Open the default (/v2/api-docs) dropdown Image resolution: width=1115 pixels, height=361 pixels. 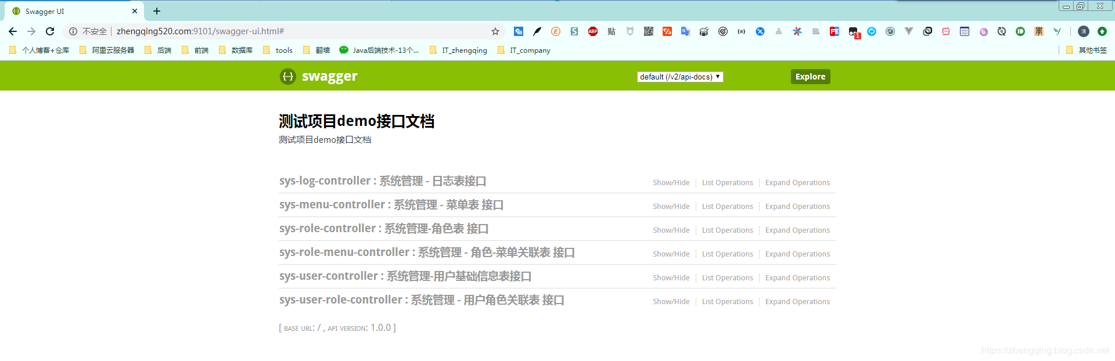coord(680,77)
